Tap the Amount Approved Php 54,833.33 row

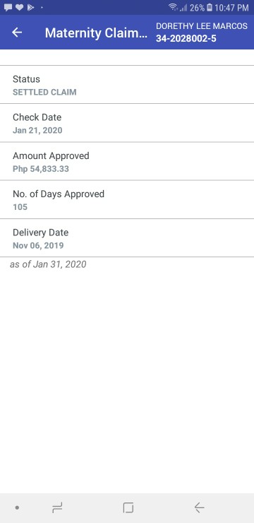[127, 161]
